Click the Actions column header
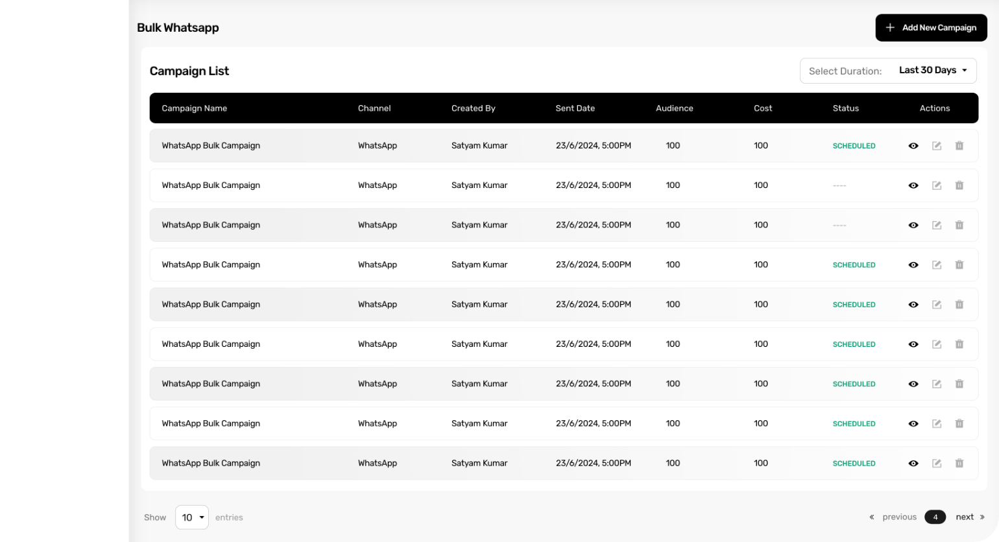Screen dimensions: 999x542 (935, 108)
